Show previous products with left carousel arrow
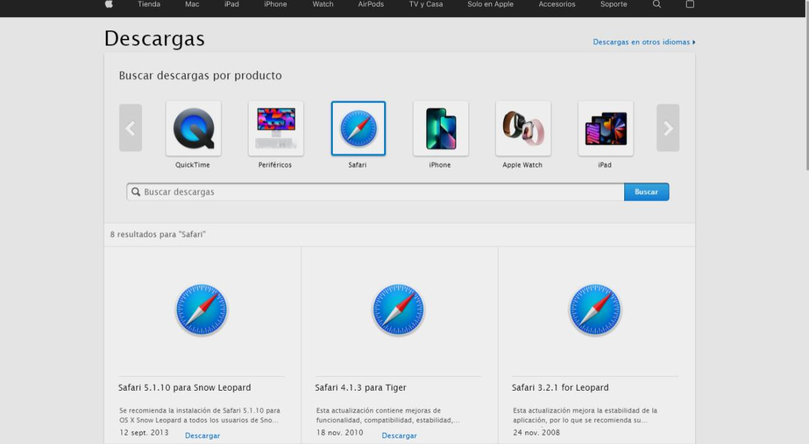Image resolution: width=809 pixels, height=444 pixels. tap(130, 128)
